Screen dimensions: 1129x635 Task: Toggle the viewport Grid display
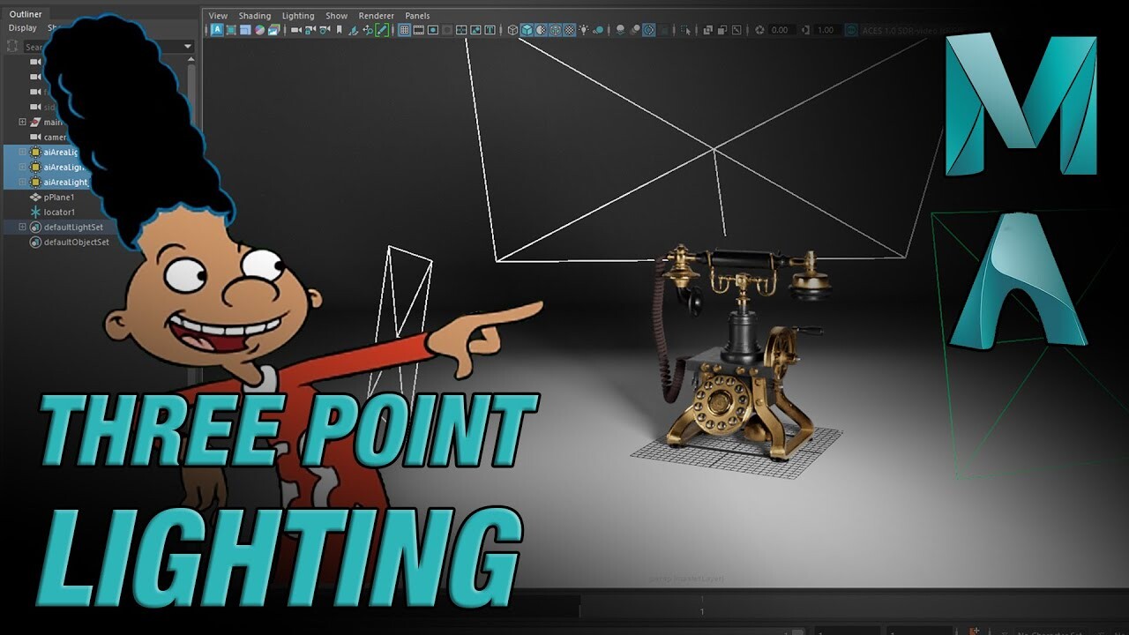click(x=404, y=30)
